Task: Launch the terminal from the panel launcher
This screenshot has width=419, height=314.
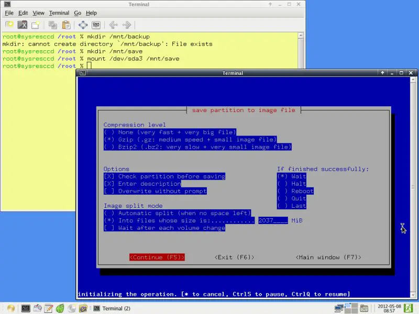Action: 25,308
